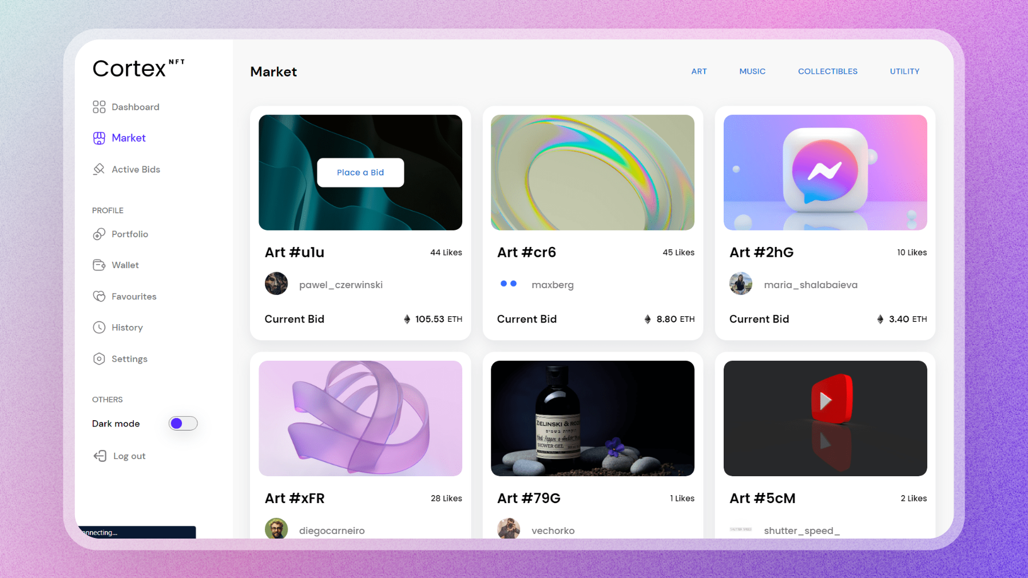Toggle the Dark mode switch
The width and height of the screenshot is (1028, 578).
183,424
